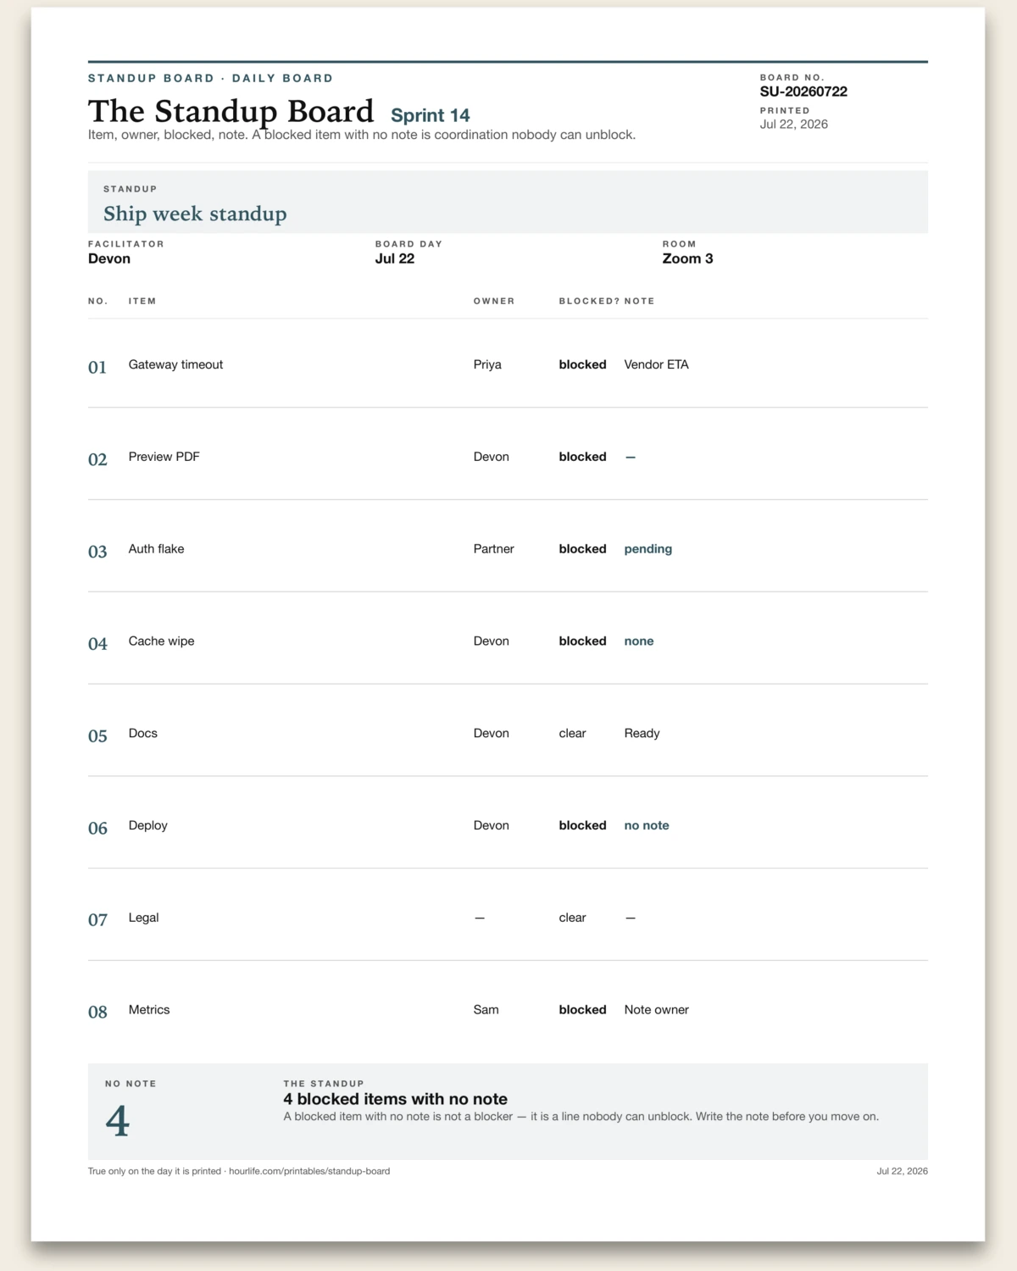The width and height of the screenshot is (1017, 1271).
Task: Select the "Sprint 14" label
Action: [x=430, y=115]
